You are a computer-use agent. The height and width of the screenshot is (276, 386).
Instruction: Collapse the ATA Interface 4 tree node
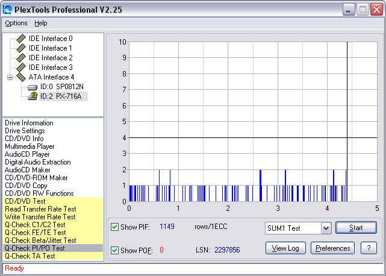click(10, 77)
